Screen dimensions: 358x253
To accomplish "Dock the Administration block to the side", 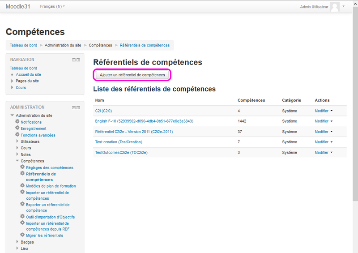I will (78, 107).
